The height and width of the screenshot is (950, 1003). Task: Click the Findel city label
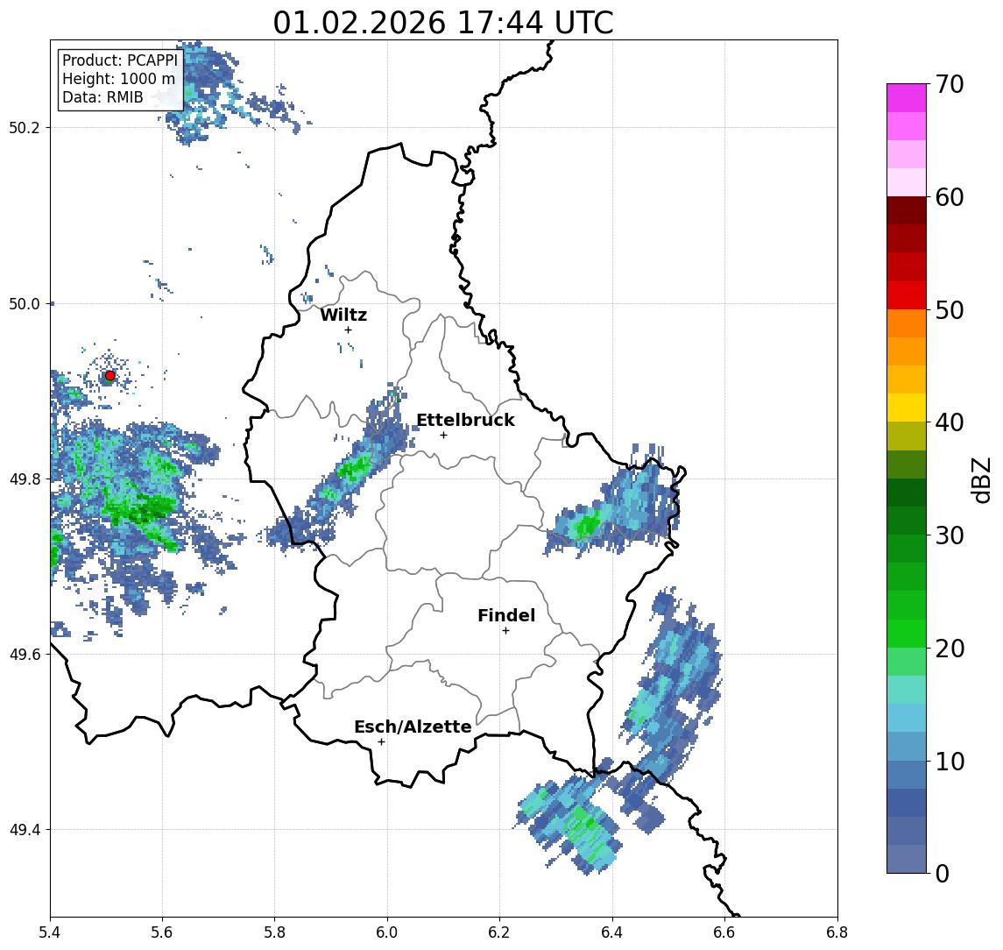coord(506,616)
